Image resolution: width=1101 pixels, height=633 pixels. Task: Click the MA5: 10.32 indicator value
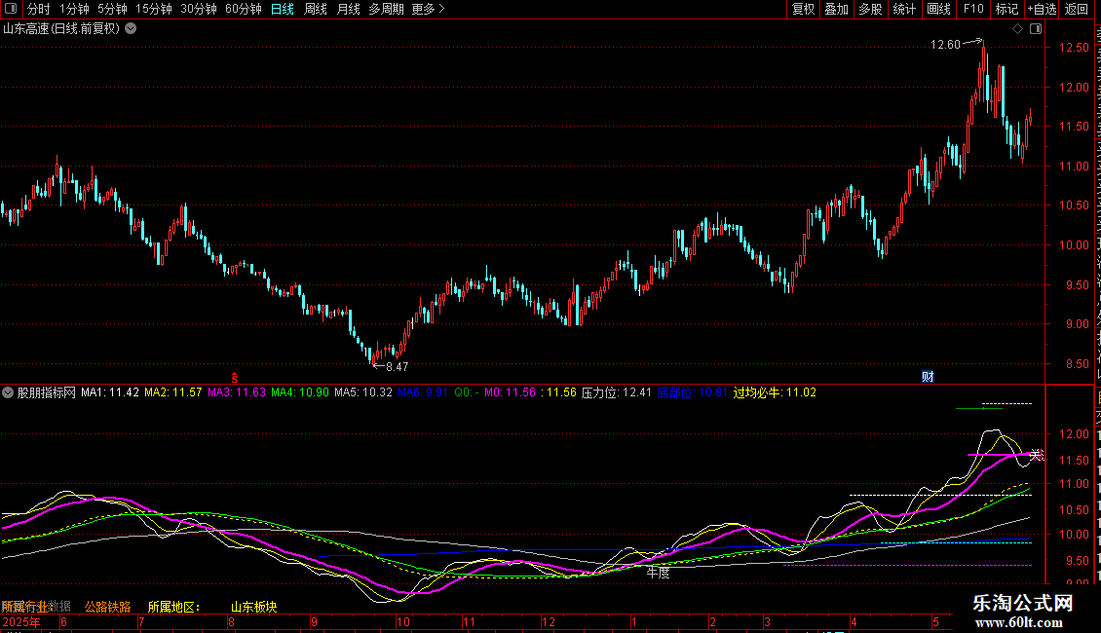[363, 393]
